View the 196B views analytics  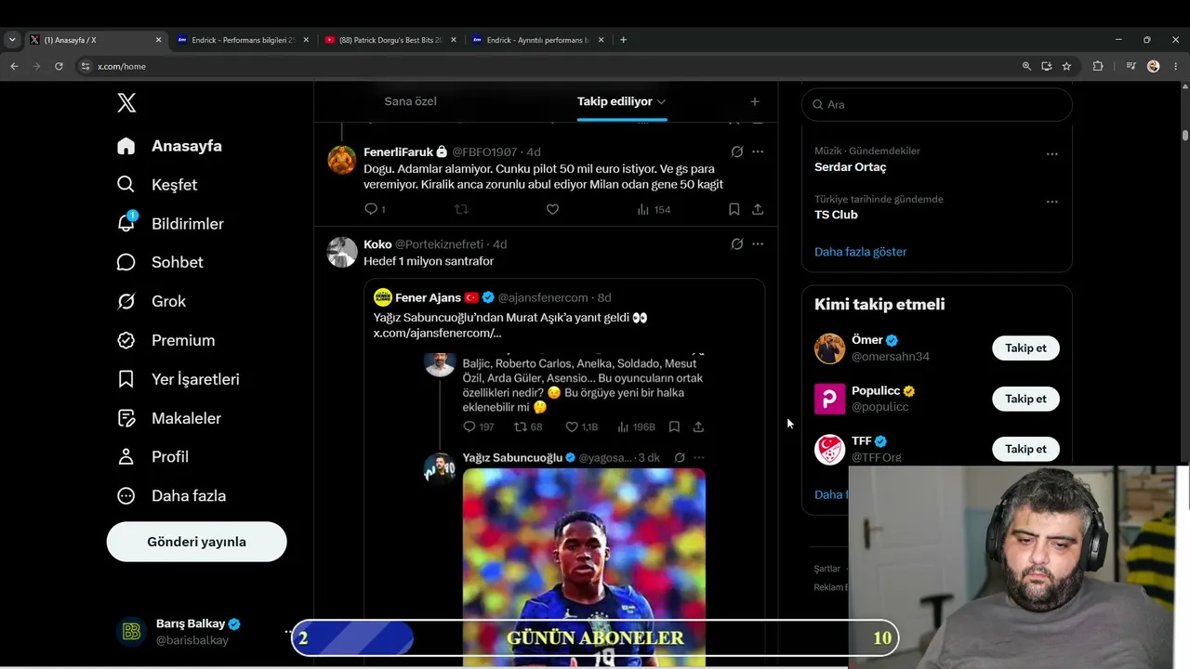click(x=637, y=426)
